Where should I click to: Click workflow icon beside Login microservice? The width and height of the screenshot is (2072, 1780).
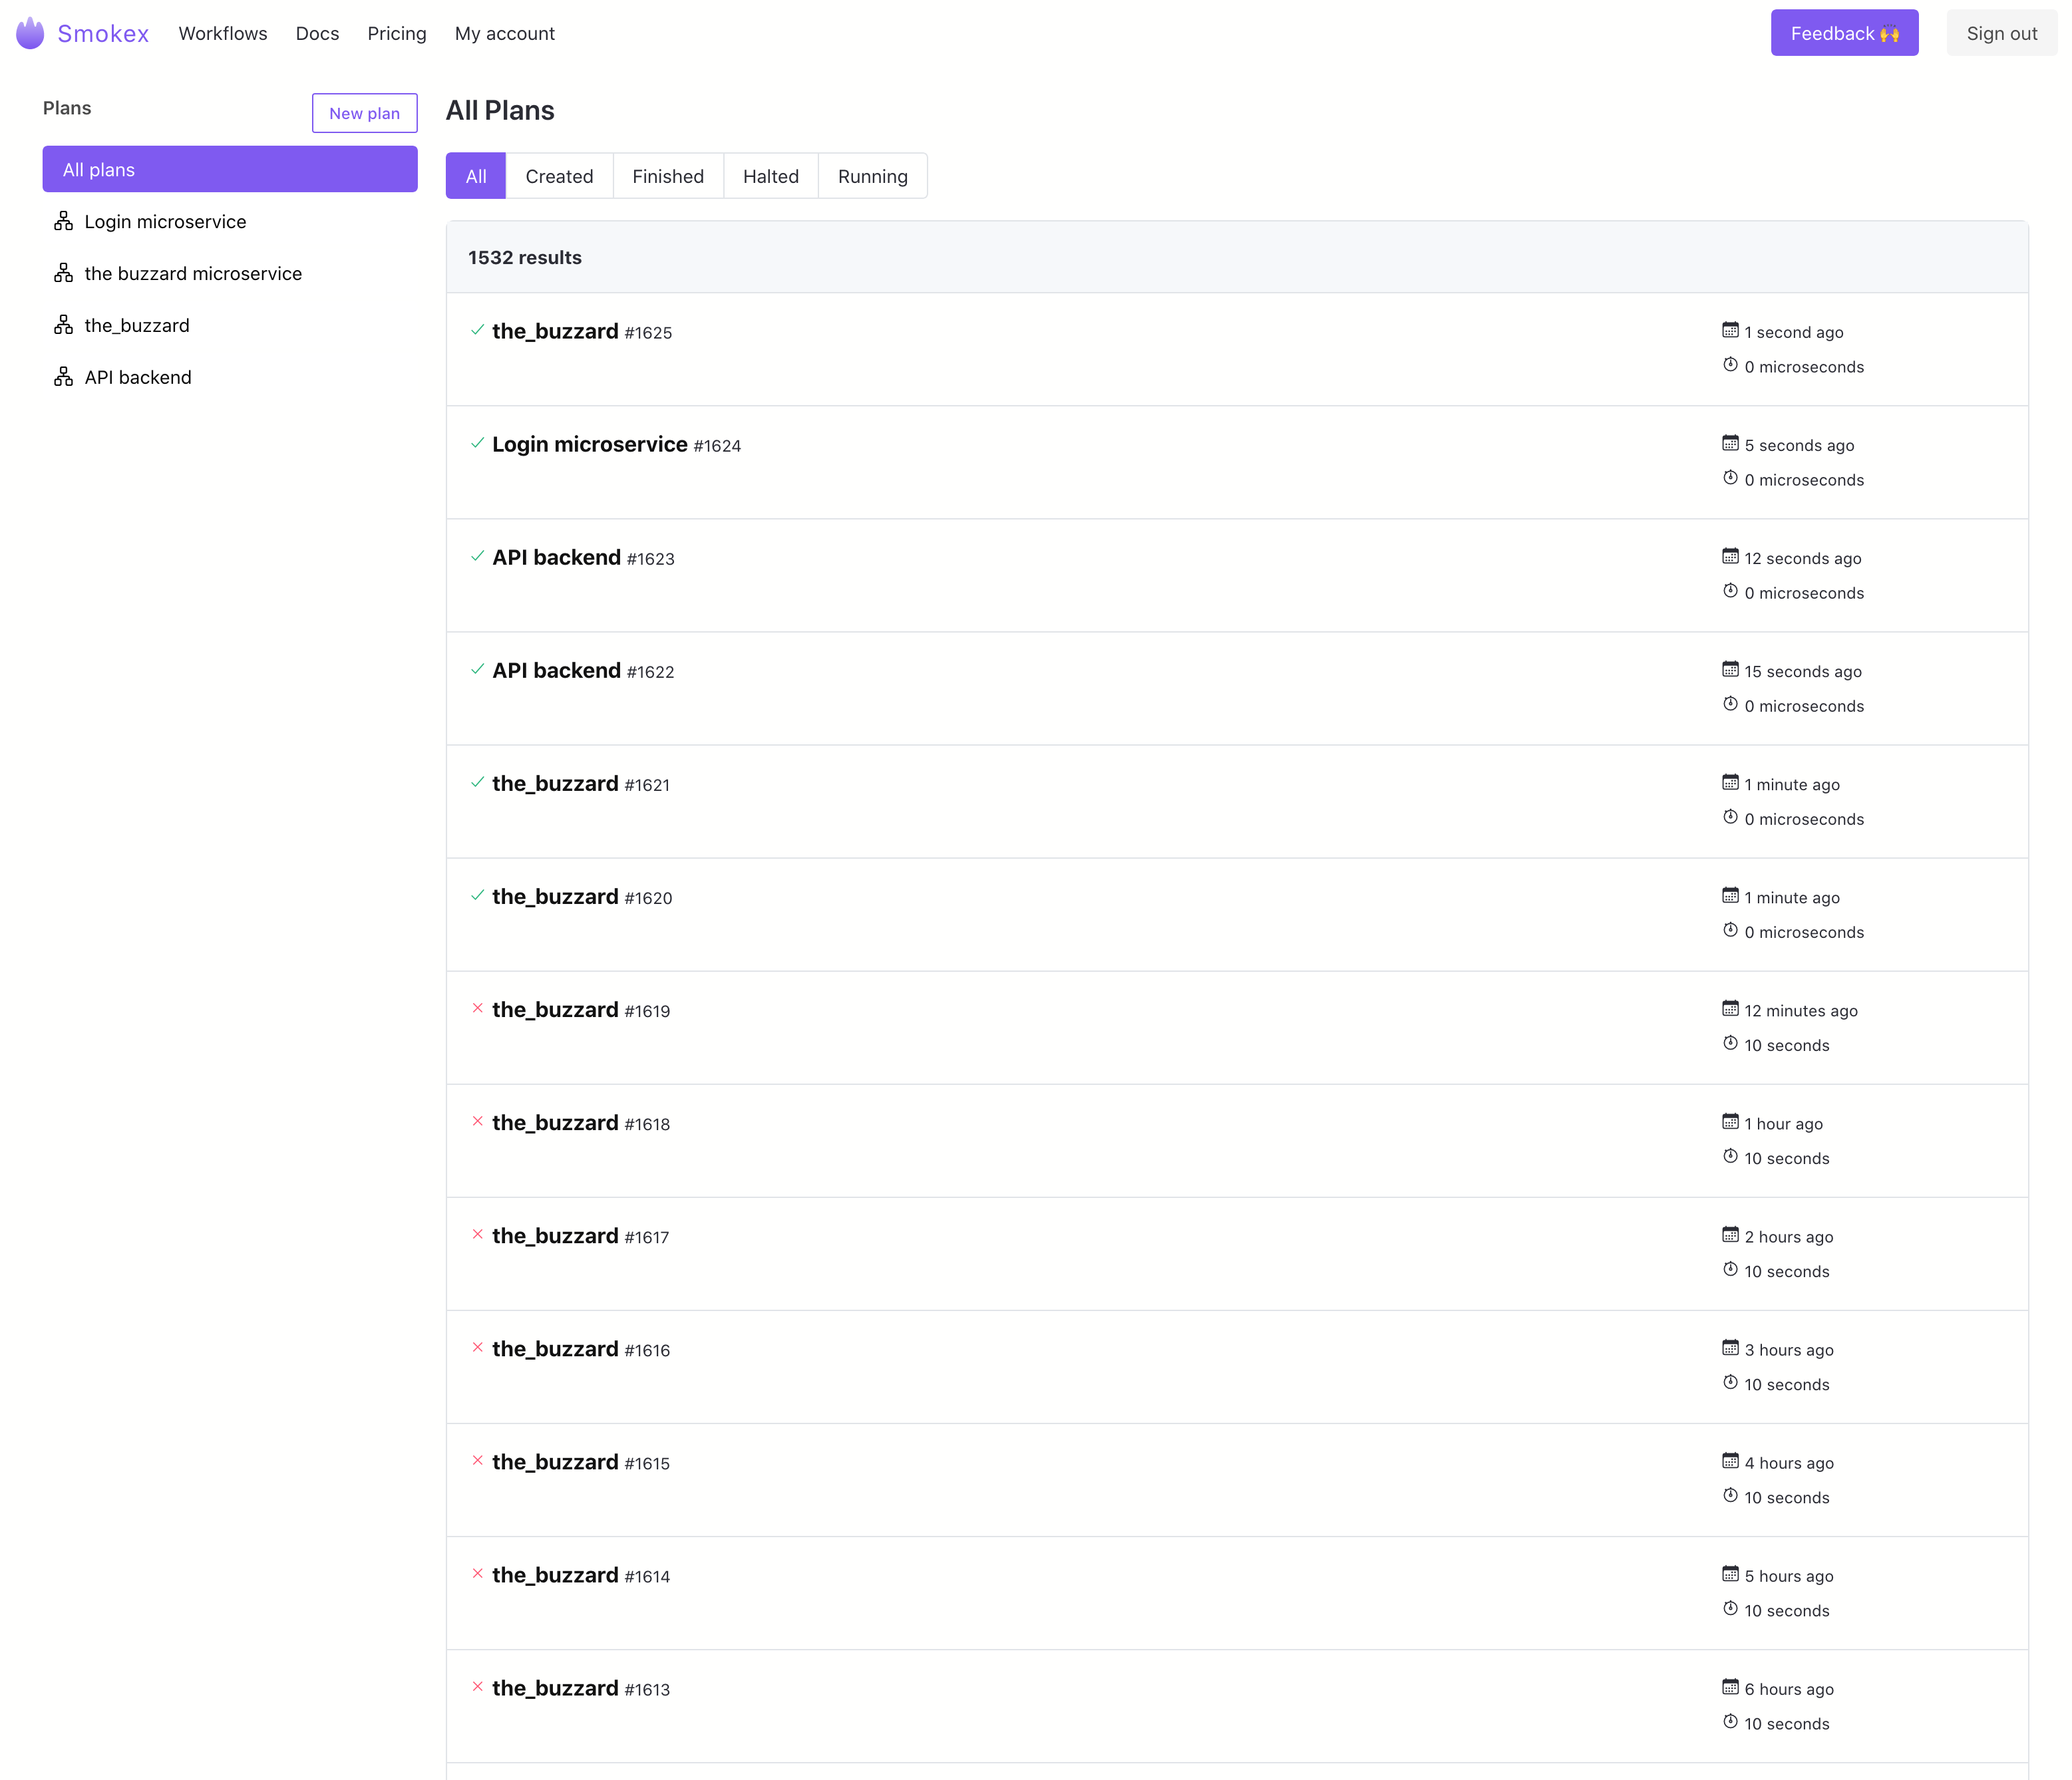coord(63,221)
